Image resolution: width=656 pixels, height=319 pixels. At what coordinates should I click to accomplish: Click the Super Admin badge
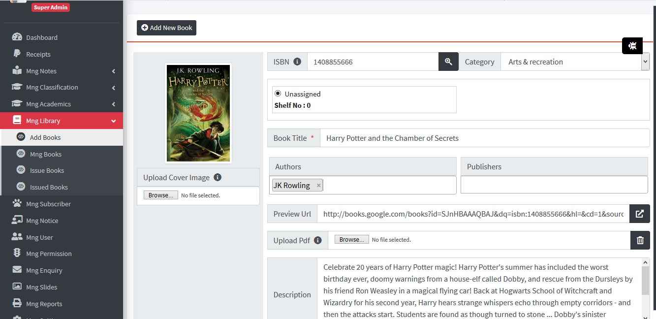(x=51, y=7)
